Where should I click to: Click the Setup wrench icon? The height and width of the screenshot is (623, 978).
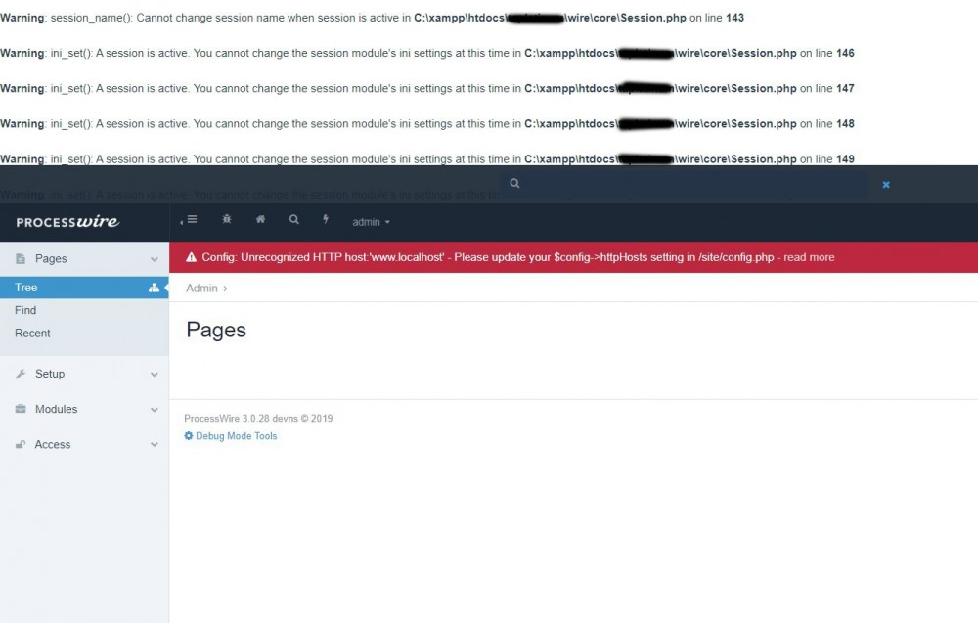tap(21, 374)
